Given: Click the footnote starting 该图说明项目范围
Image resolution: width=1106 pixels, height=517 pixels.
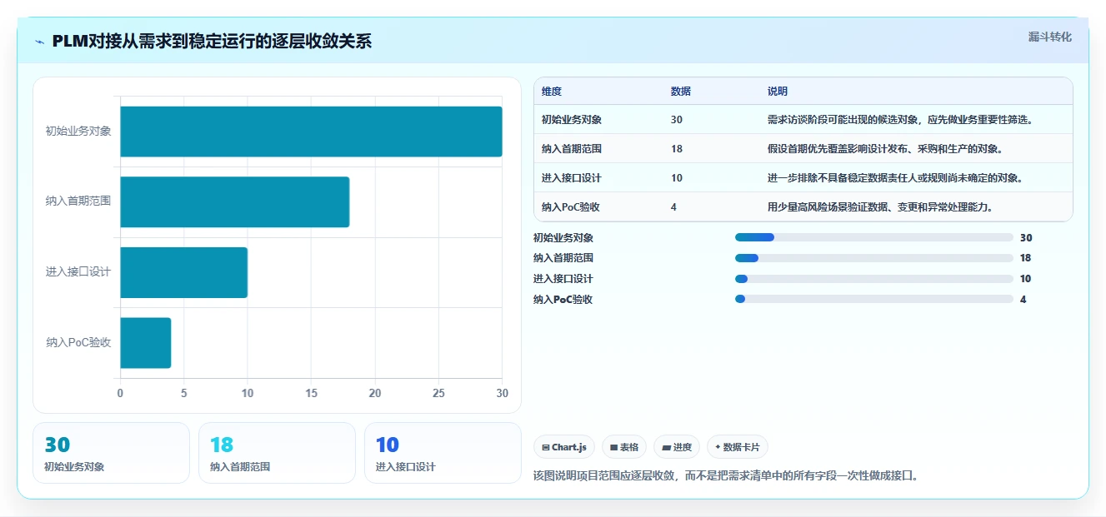Looking at the screenshot, I should (x=726, y=476).
